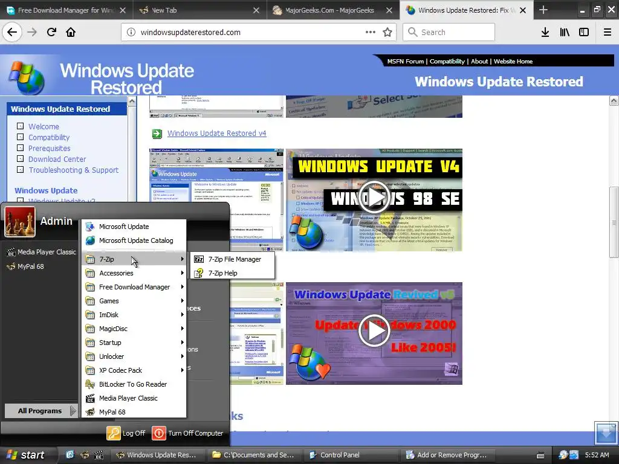Expand the Accessories submenu
Image resolution: width=619 pixels, height=464 pixels.
(135, 273)
